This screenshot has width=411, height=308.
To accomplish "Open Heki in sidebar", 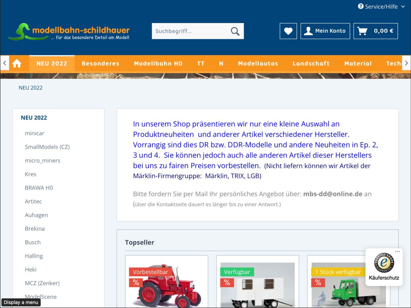I will tap(31, 269).
